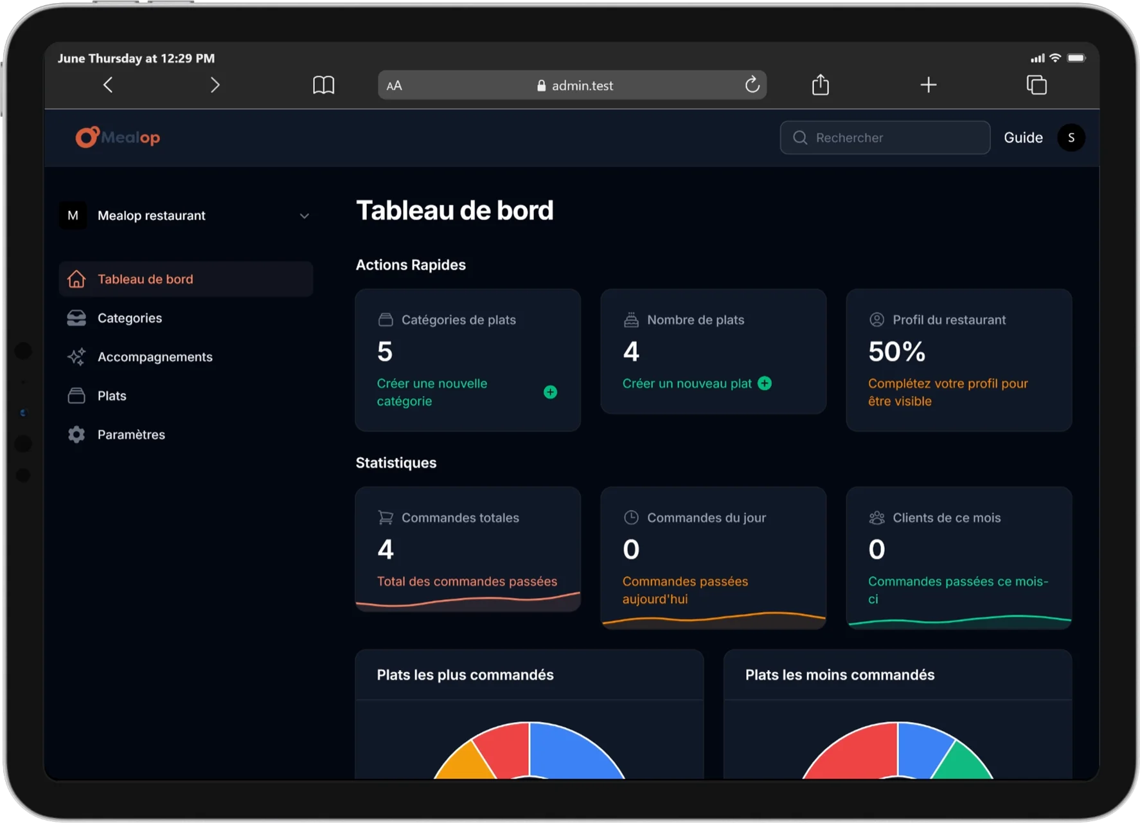Open the Mealop restaurant selector
1140x823 pixels.
coord(186,215)
